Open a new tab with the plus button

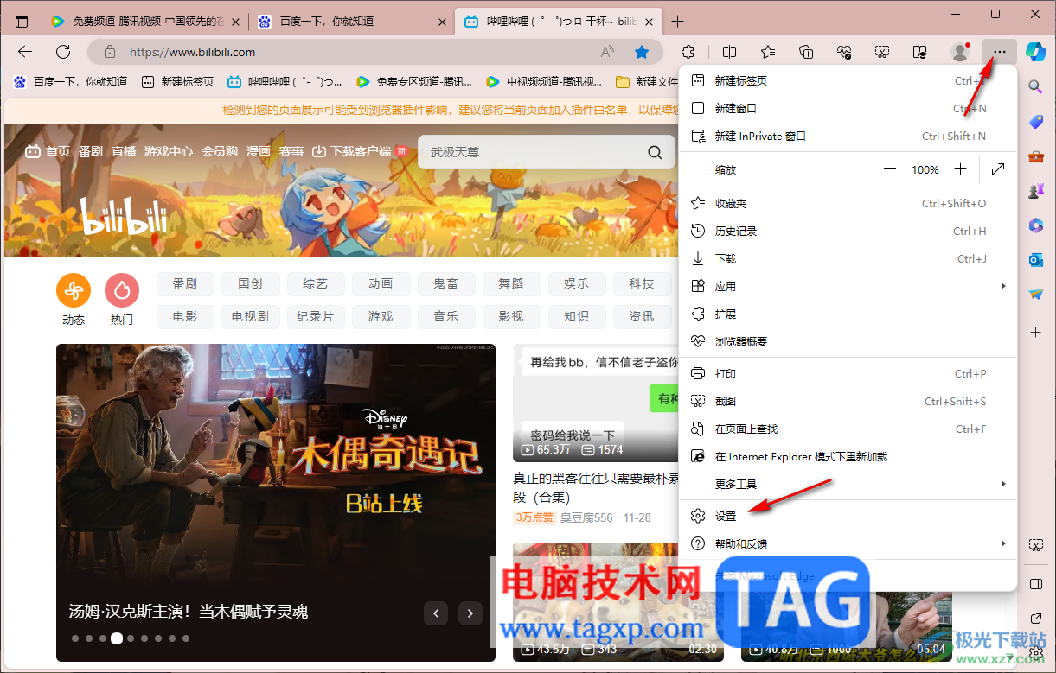point(678,22)
